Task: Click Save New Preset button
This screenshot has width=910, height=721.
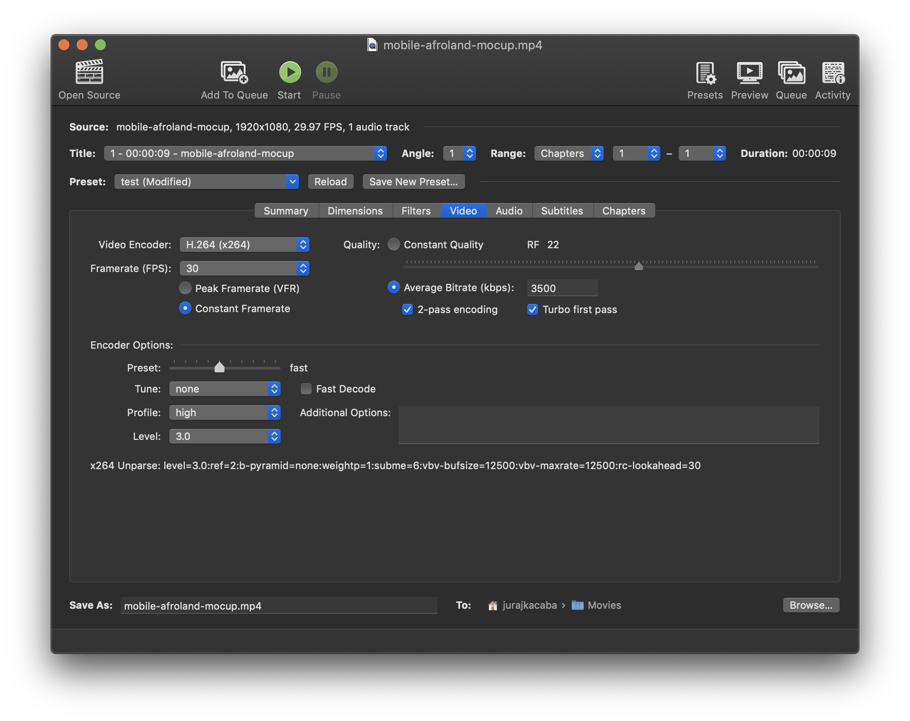Action: [413, 182]
